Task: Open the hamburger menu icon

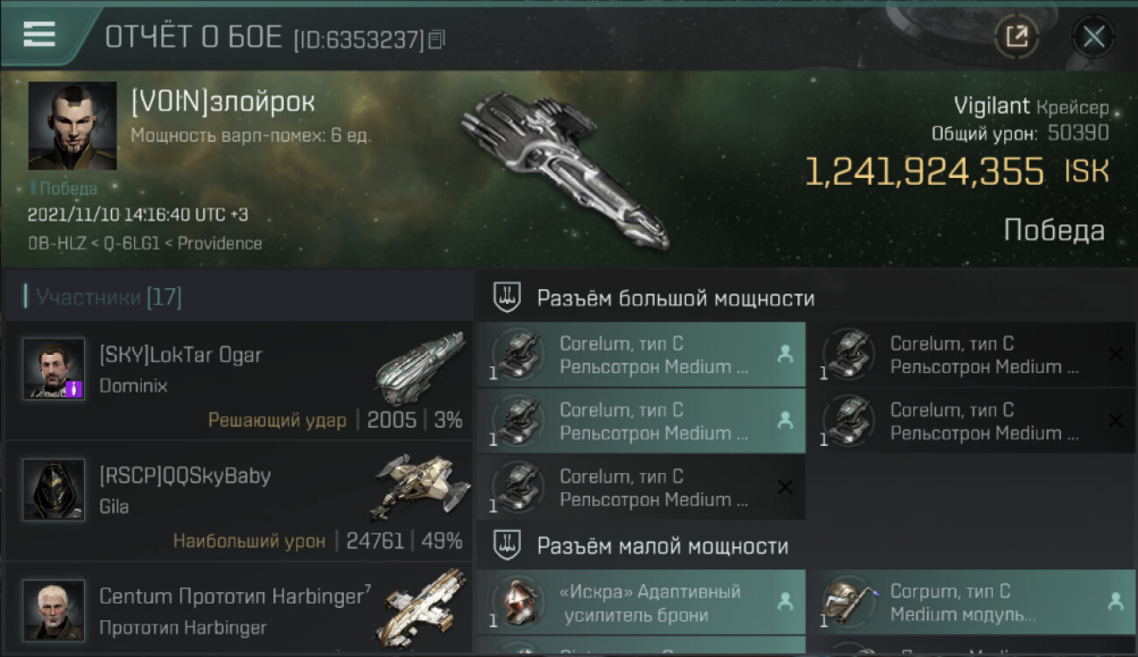Action: 39,34
